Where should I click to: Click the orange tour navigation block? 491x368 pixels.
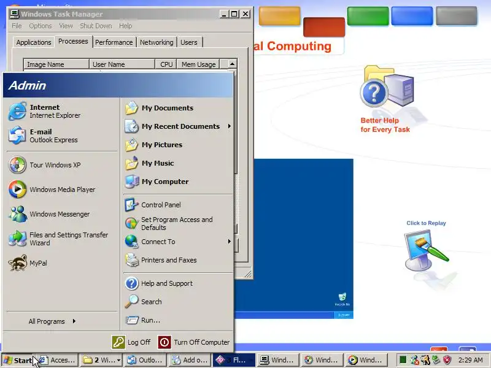(x=279, y=16)
